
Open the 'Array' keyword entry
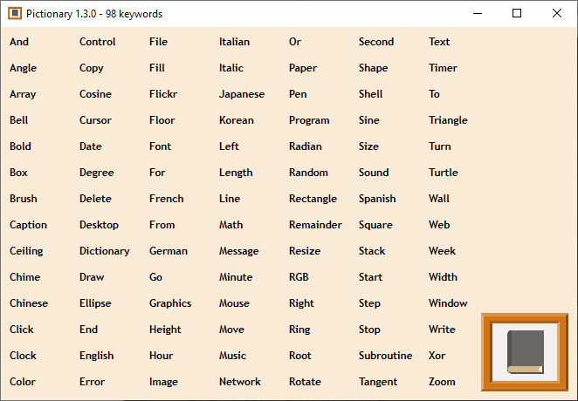[x=23, y=94]
